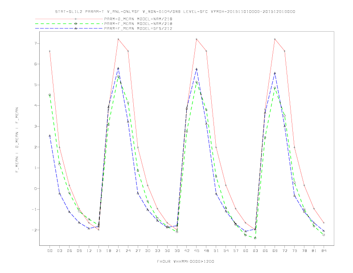353x273 pixels.
Task: Select legend entry PARM=F_MEAN MODEL=GFS/212
Action: pos(138,29)
